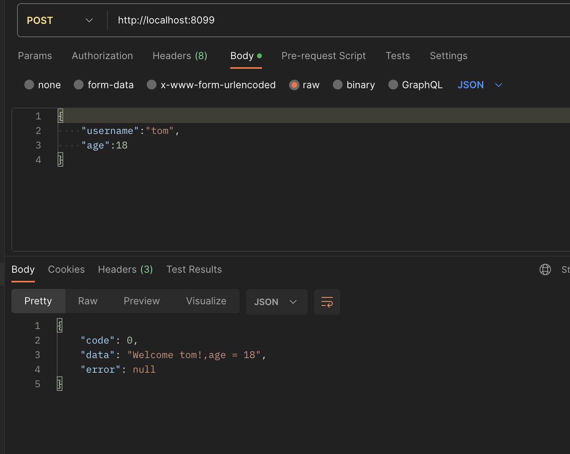
Task: Open the request Headers (8) tab
Action: click(180, 56)
